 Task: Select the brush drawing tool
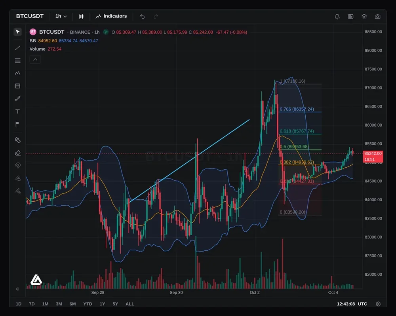[17, 98]
